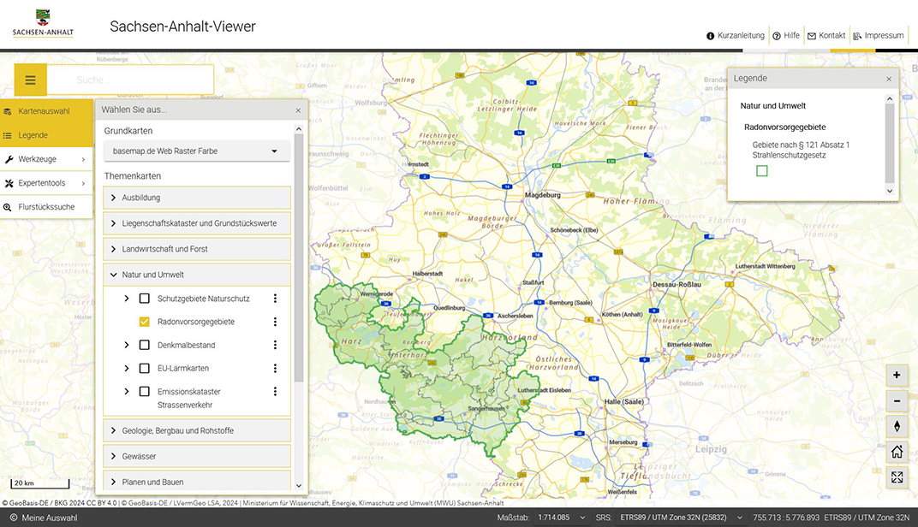
Task: Return to home map extent
Action: [897, 452]
